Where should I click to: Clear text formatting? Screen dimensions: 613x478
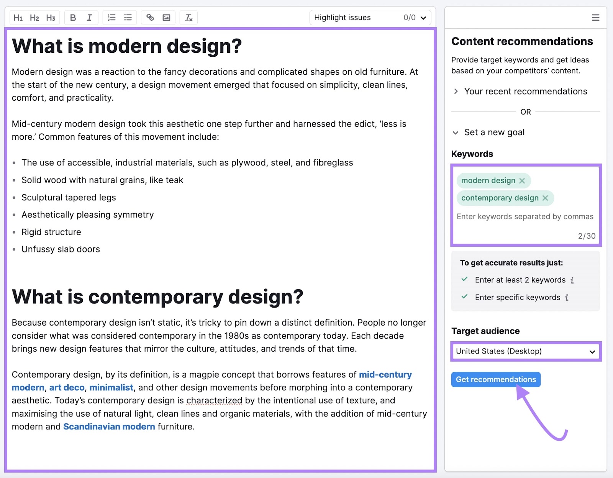(x=189, y=18)
